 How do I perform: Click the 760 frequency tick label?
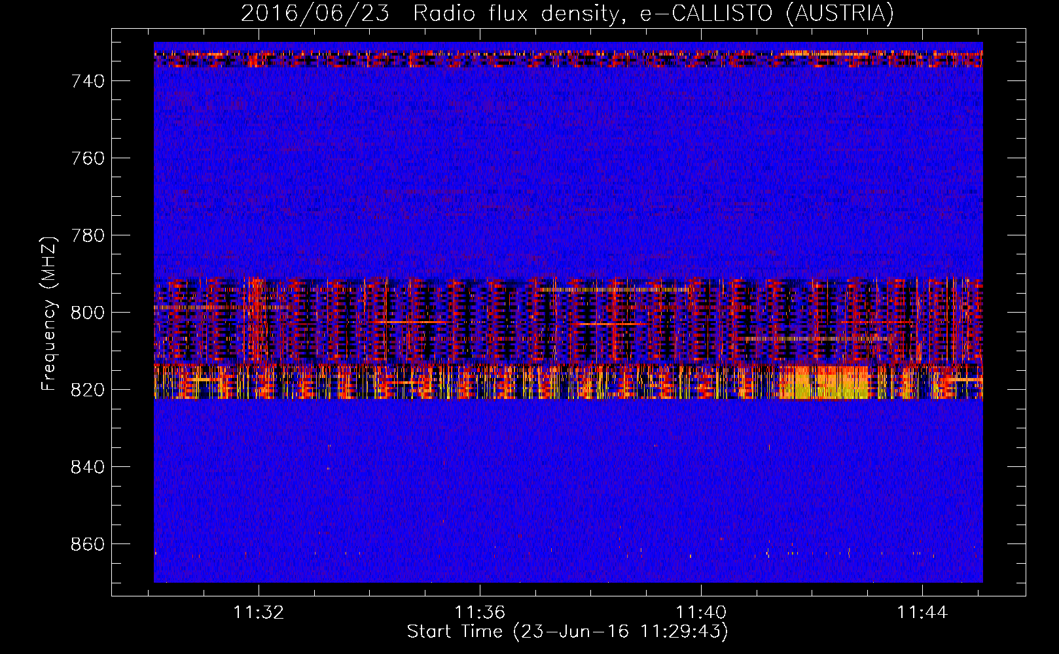[x=88, y=158]
